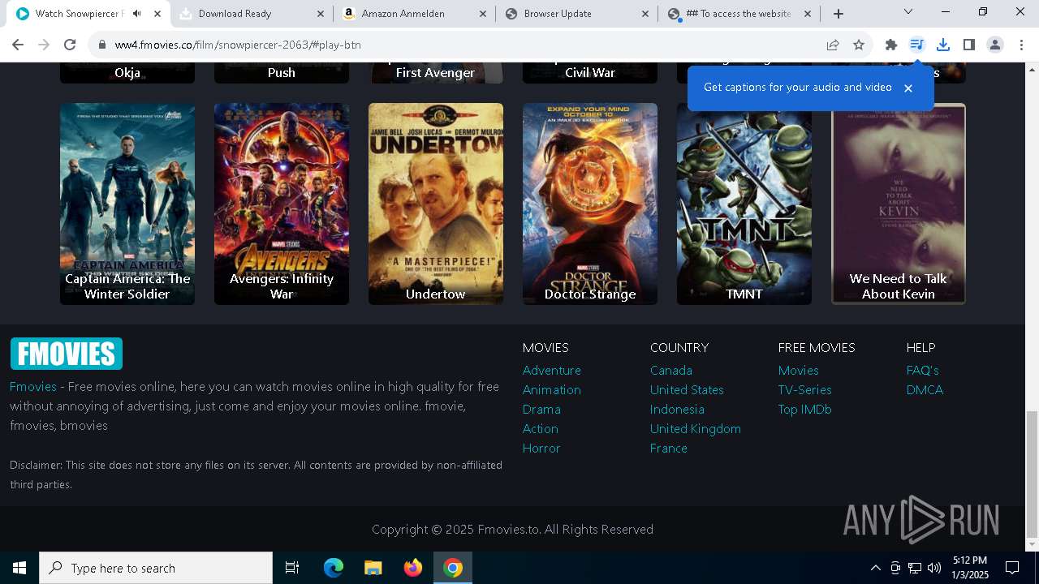This screenshot has height=584, width=1039.
Task: Open the Extensions puzzle icon
Action: [891, 45]
